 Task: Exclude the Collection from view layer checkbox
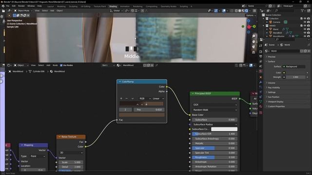[x=301, y=18]
